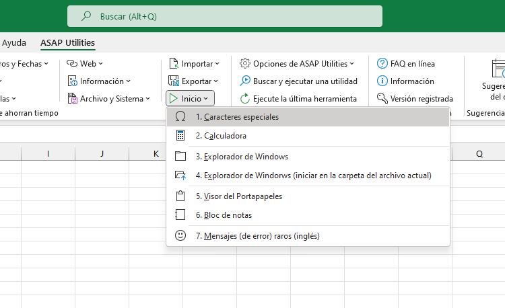The image size is (505, 308).
Task: Select column K header
Action: (156, 154)
